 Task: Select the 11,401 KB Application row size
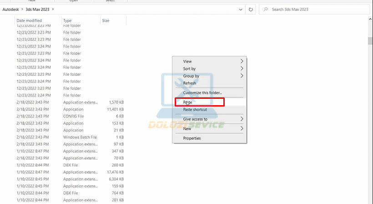pyautogui.click(x=116, y=109)
